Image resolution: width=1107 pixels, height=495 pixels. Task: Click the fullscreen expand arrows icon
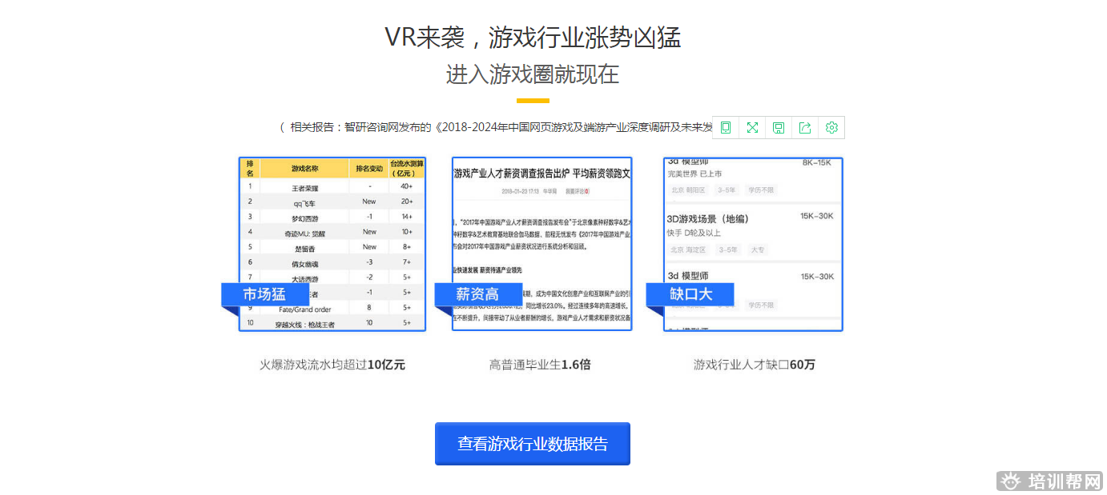tap(752, 128)
